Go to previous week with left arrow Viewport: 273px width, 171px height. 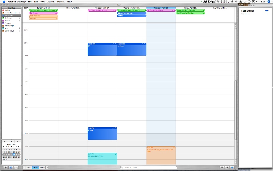pos(25,168)
